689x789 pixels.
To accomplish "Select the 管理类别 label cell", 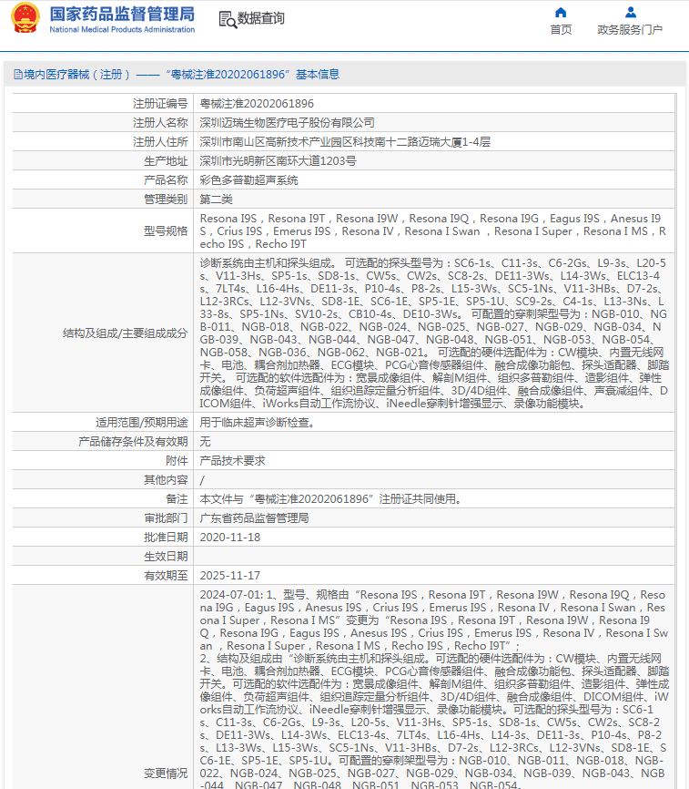I will click(103, 200).
